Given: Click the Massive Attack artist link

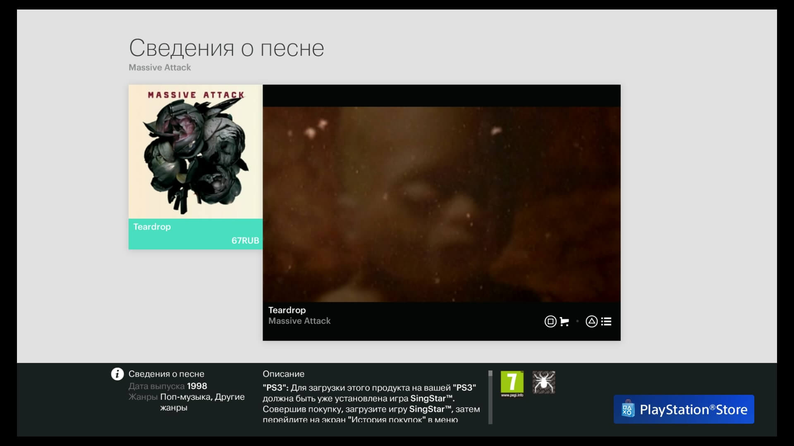Looking at the screenshot, I should 160,67.
